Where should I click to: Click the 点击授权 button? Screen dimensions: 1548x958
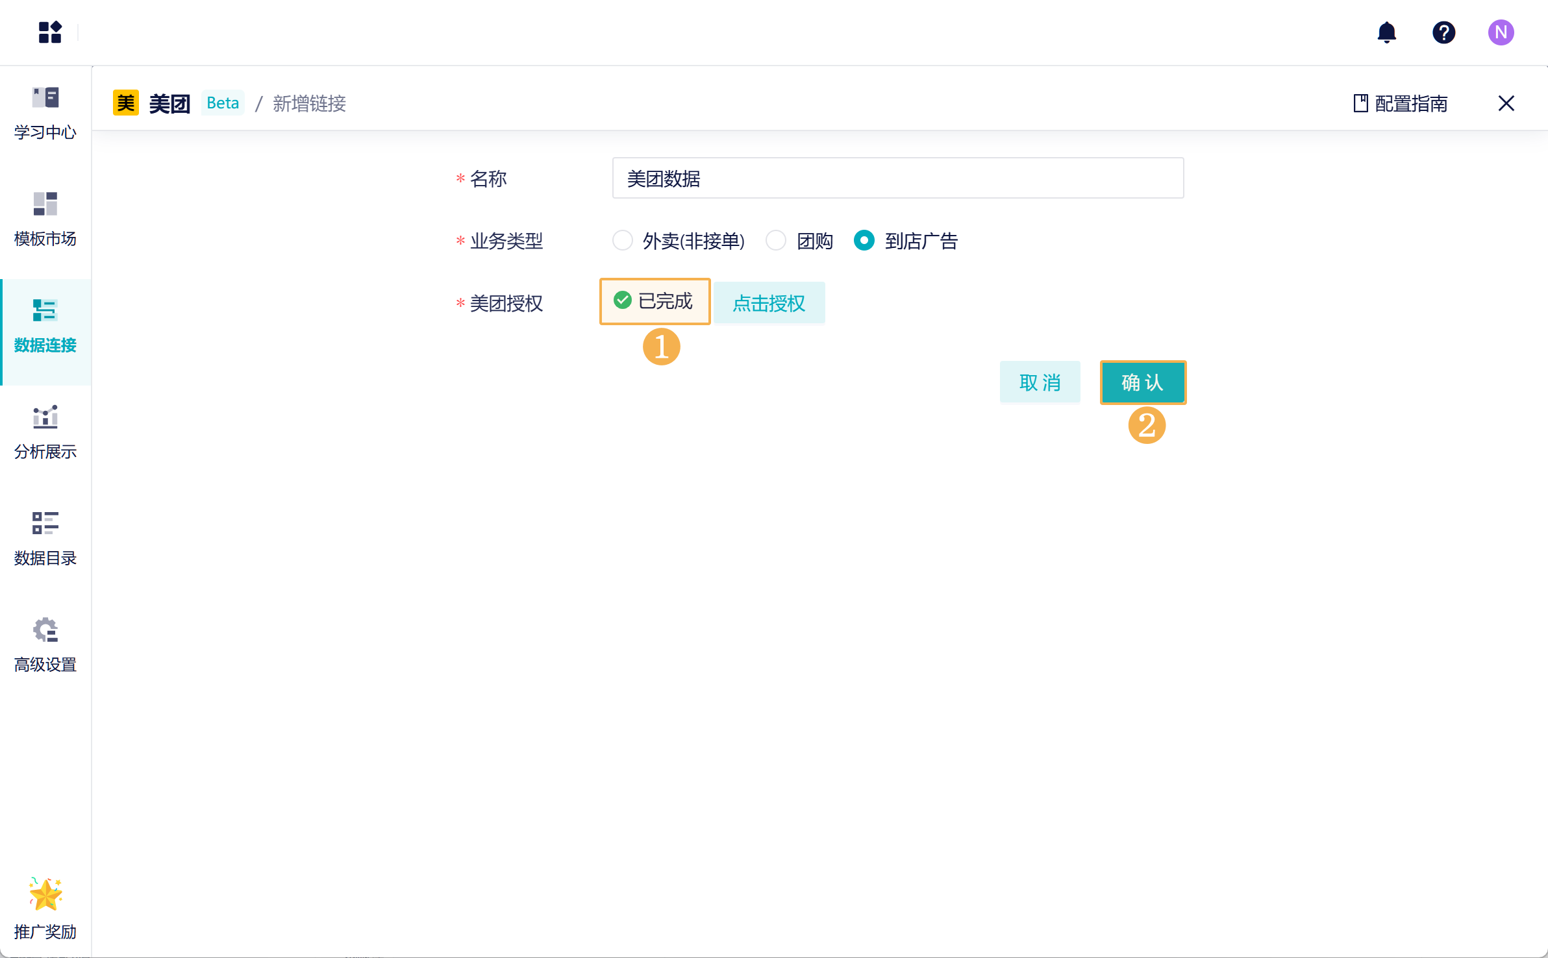point(769,302)
